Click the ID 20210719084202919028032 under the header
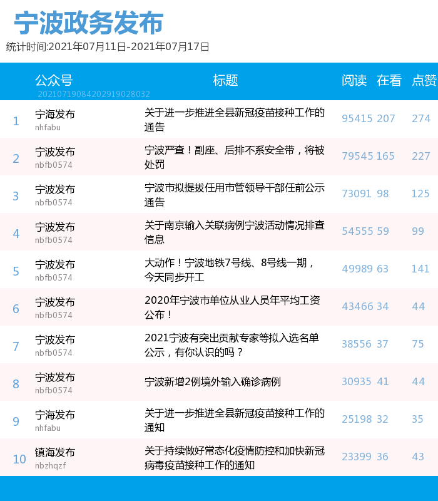 coord(94,94)
